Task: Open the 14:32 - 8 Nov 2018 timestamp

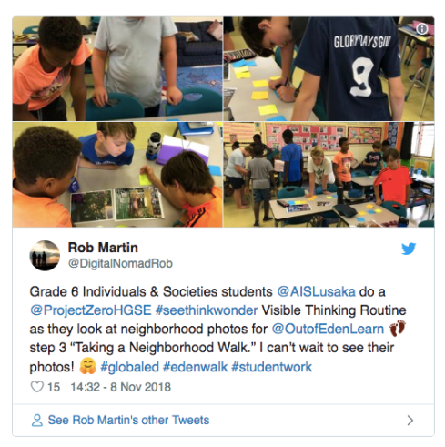Action: click(x=121, y=387)
